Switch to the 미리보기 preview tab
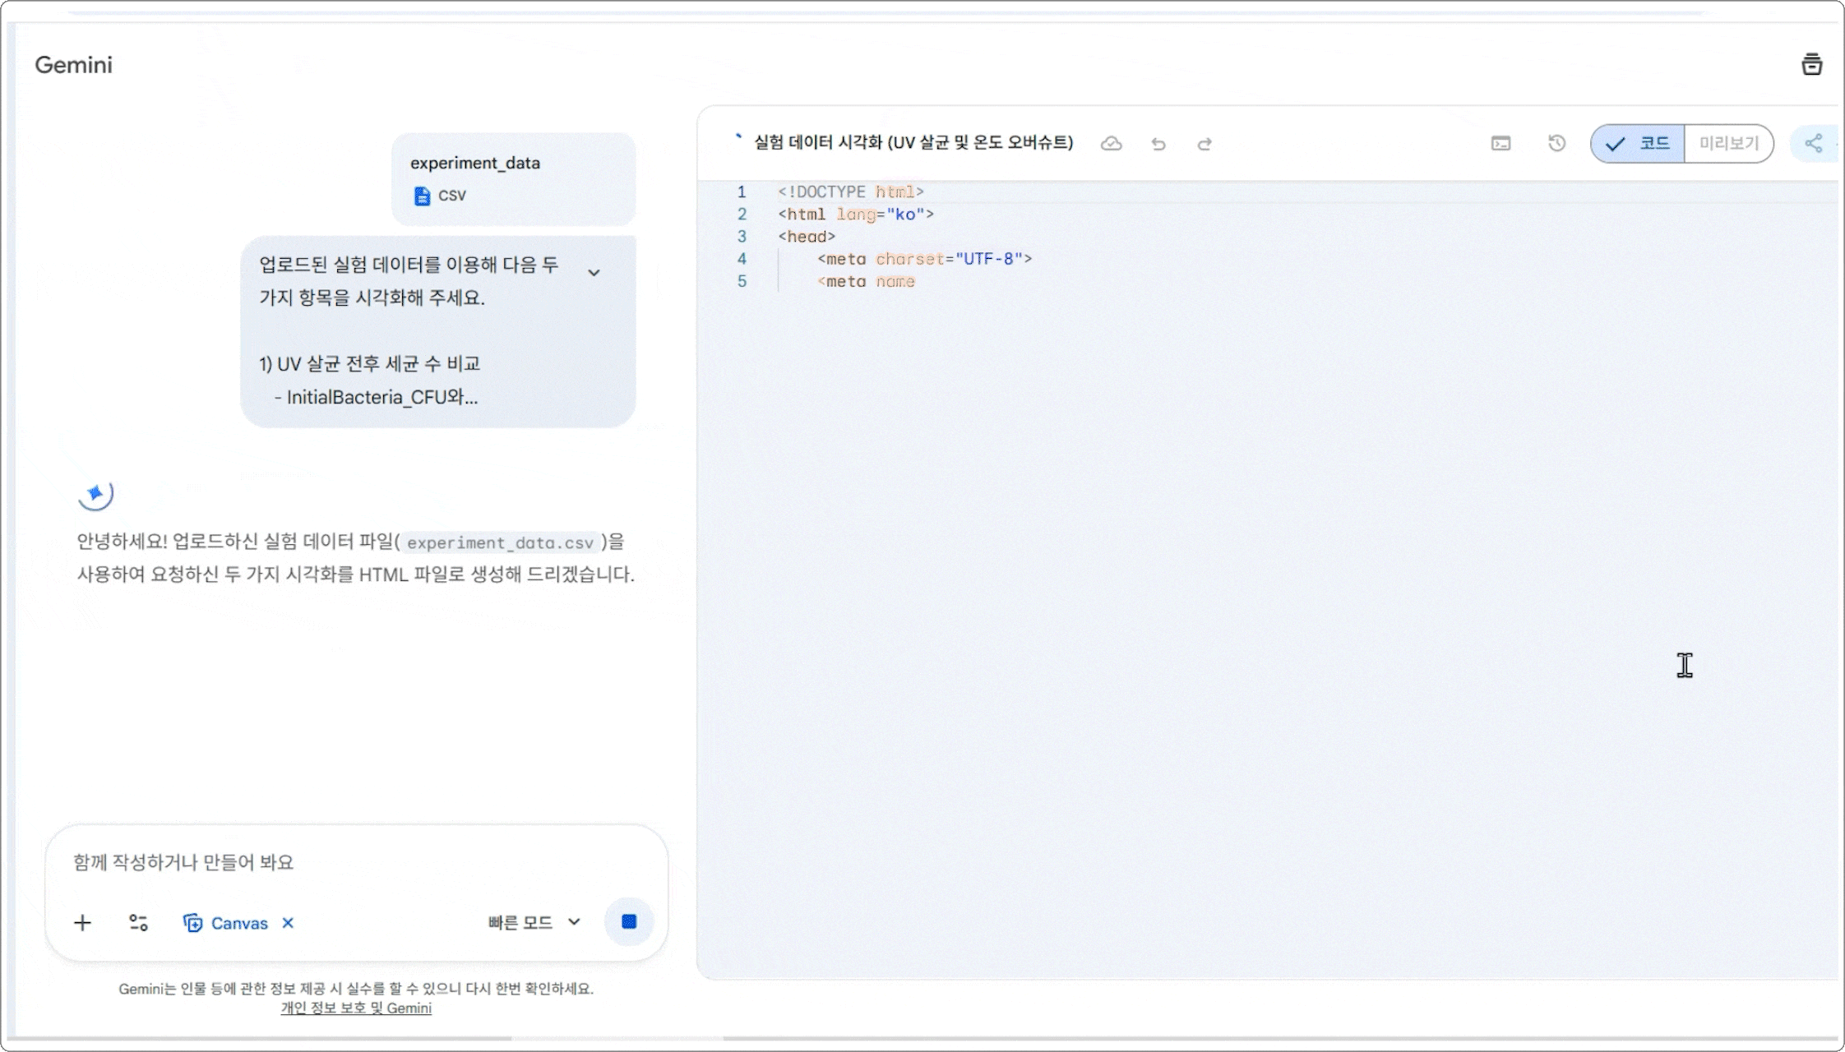Screen dimensions: 1845x1052 click(x=1728, y=144)
